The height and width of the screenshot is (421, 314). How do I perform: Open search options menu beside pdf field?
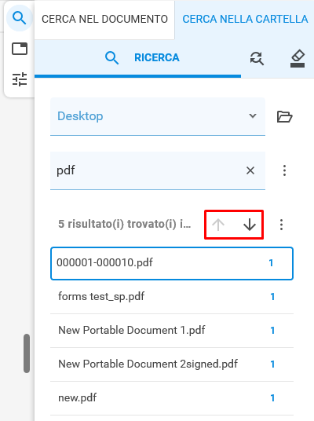284,170
